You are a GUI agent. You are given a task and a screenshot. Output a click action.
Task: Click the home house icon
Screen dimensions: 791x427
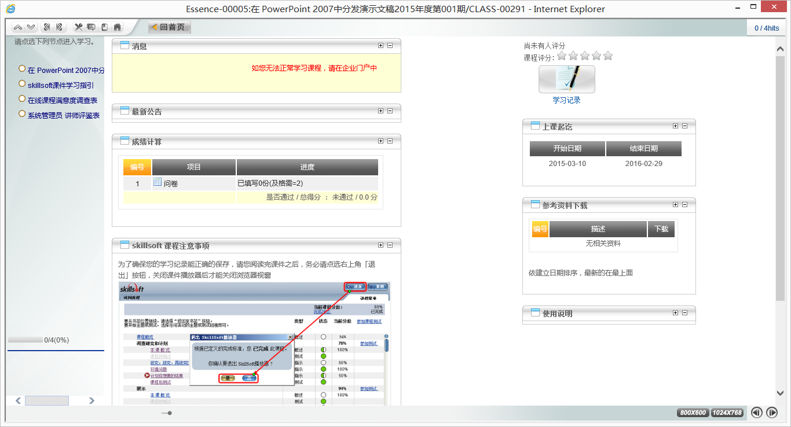pyautogui.click(x=118, y=27)
